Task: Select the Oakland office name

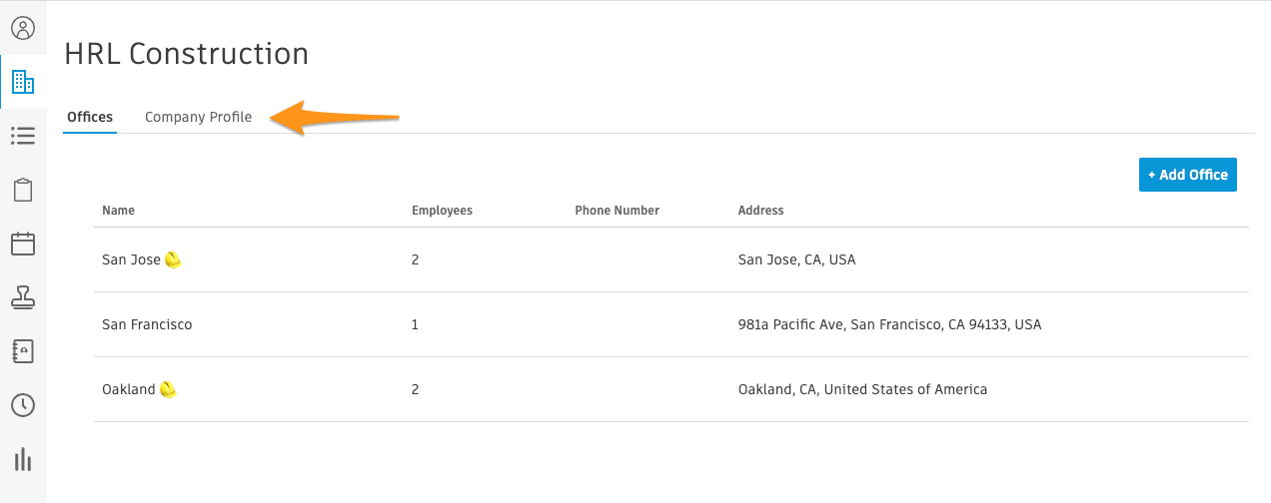Action: 128,389
